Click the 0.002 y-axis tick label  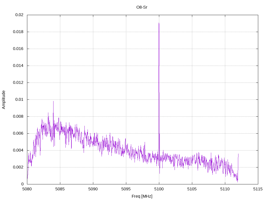coord(18,167)
